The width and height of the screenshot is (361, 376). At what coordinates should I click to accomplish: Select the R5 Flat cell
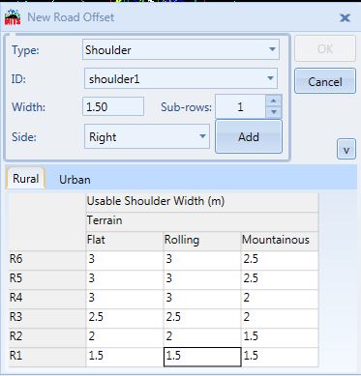[125, 280]
